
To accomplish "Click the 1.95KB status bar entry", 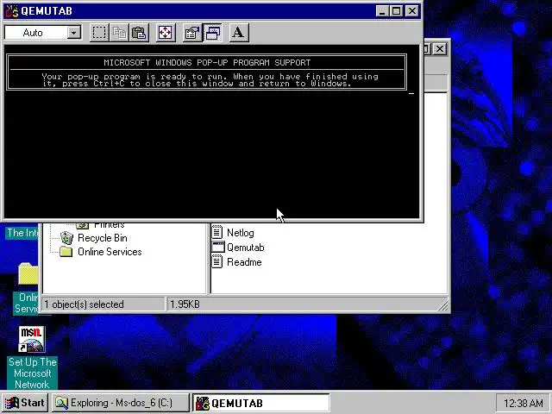I will pyautogui.click(x=185, y=304).
